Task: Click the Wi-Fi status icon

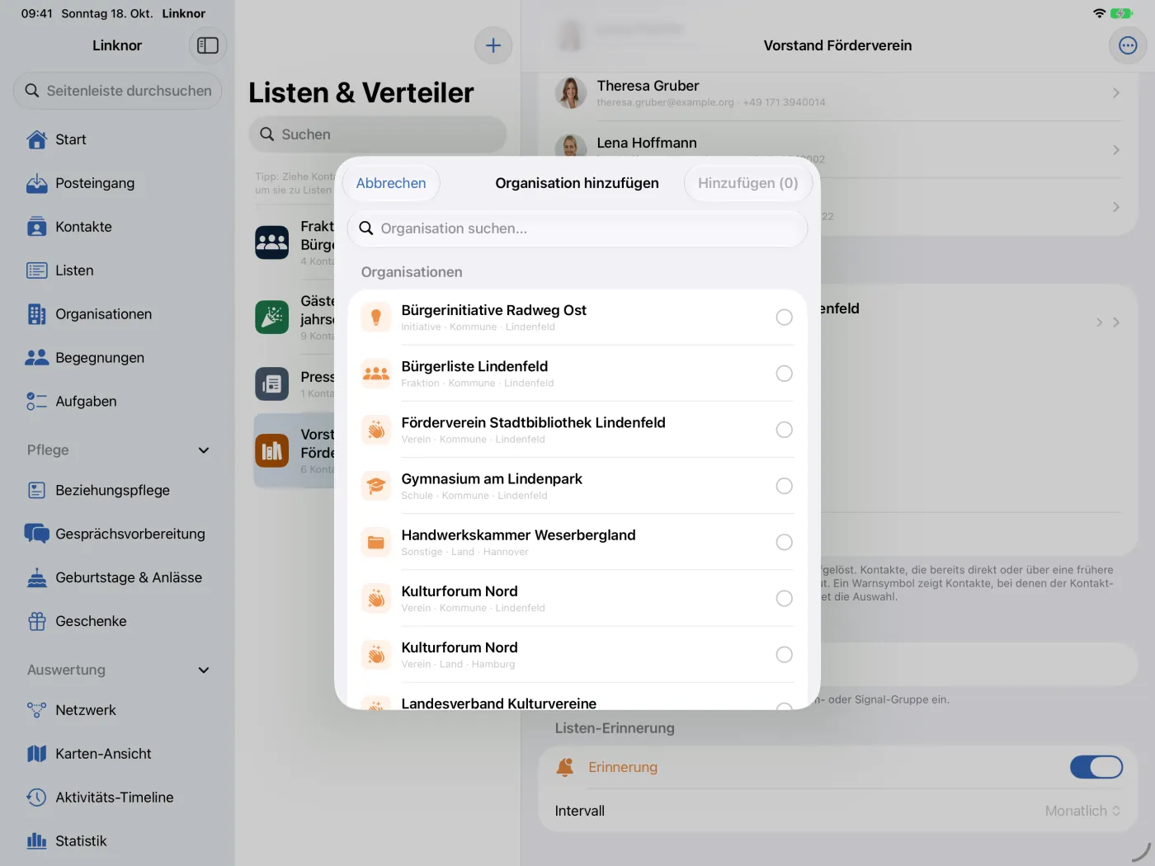Action: (x=1099, y=13)
